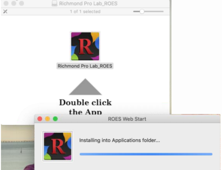
Task: Click the disk icon in Finder title bar
Action: 54,4
